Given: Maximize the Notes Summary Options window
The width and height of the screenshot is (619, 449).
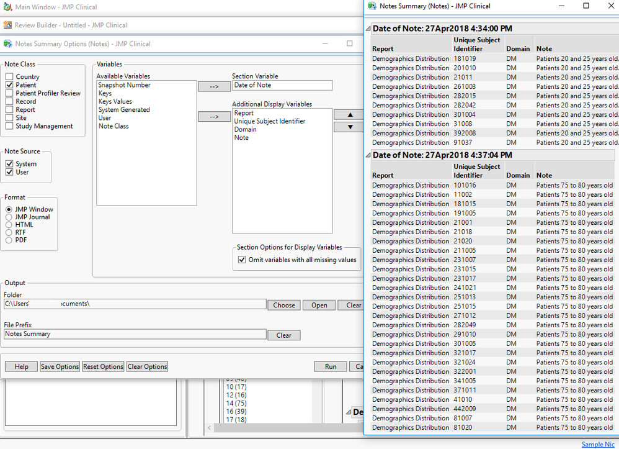Looking at the screenshot, I should [x=349, y=43].
